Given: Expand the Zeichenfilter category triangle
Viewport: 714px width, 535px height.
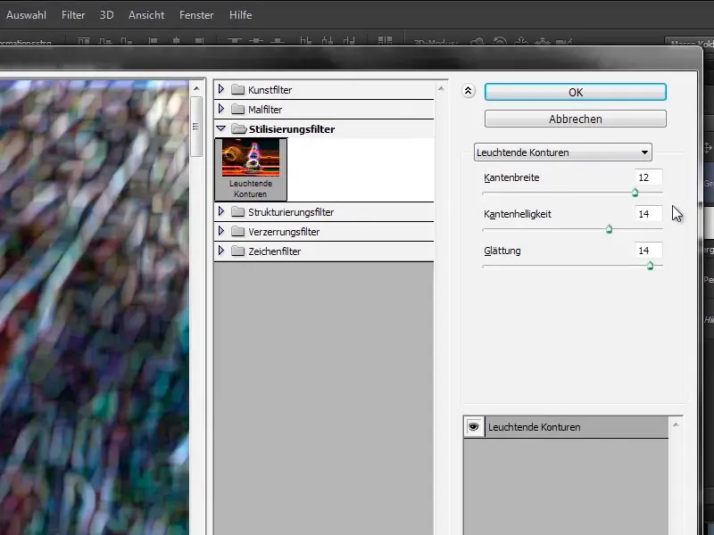Looking at the screenshot, I should coord(221,251).
